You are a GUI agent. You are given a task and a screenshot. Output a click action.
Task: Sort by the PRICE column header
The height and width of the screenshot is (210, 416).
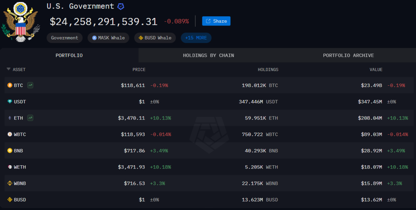pos(139,69)
